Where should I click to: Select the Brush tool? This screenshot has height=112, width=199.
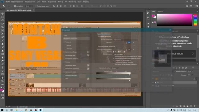coord(2,40)
